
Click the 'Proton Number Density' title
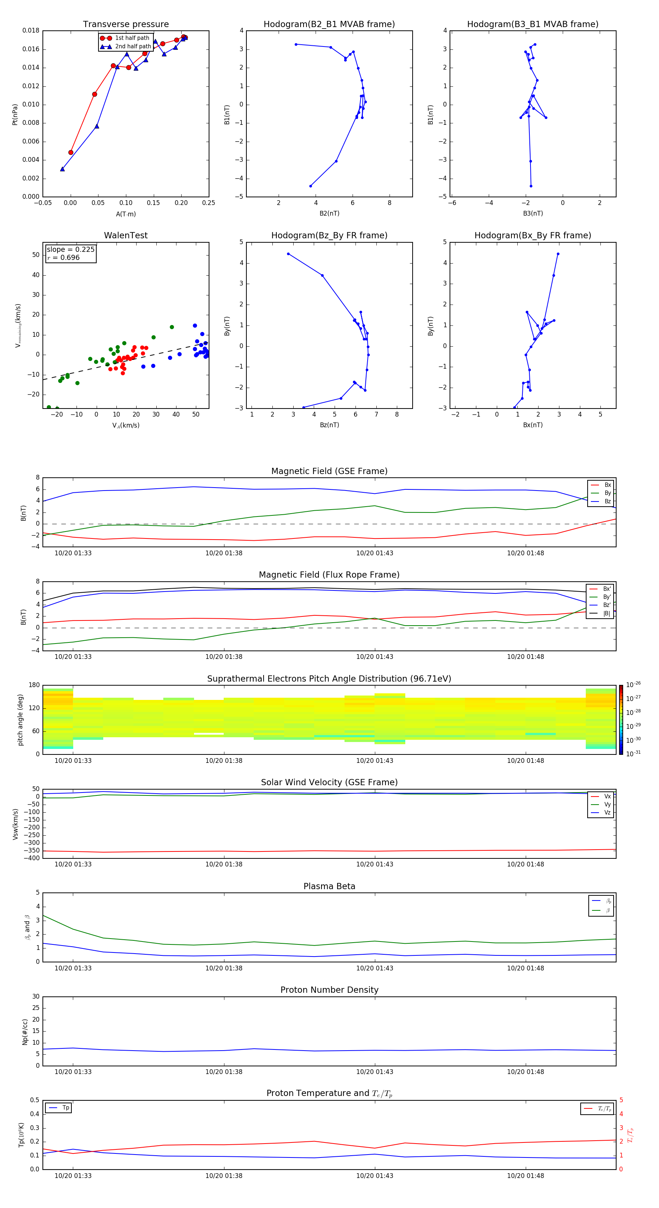[x=329, y=990]
